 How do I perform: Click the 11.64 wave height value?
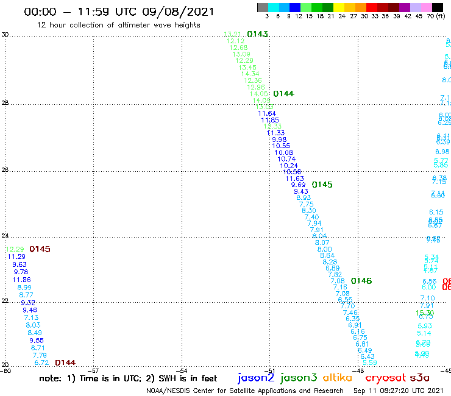coord(267,113)
